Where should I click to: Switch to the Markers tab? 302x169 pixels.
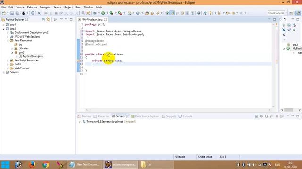pyautogui.click(x=84, y=116)
